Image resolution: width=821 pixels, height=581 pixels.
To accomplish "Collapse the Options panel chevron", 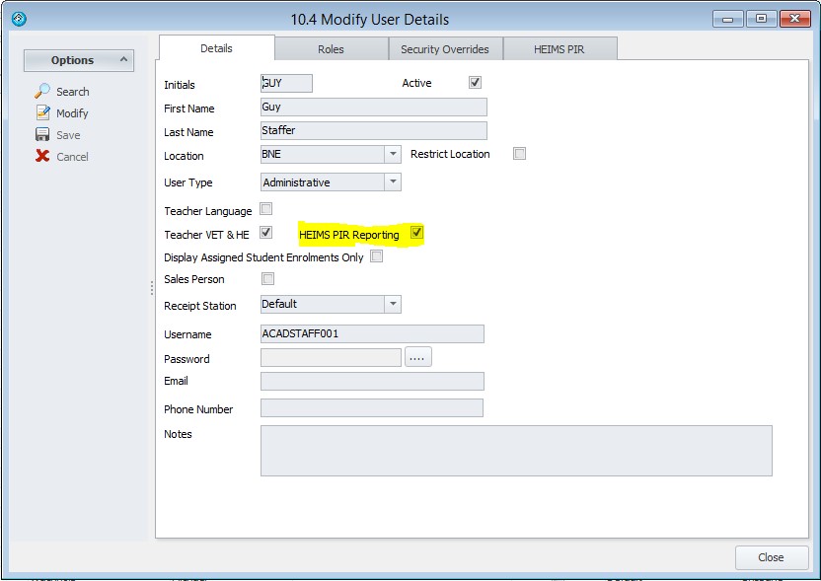I will pyautogui.click(x=123, y=60).
